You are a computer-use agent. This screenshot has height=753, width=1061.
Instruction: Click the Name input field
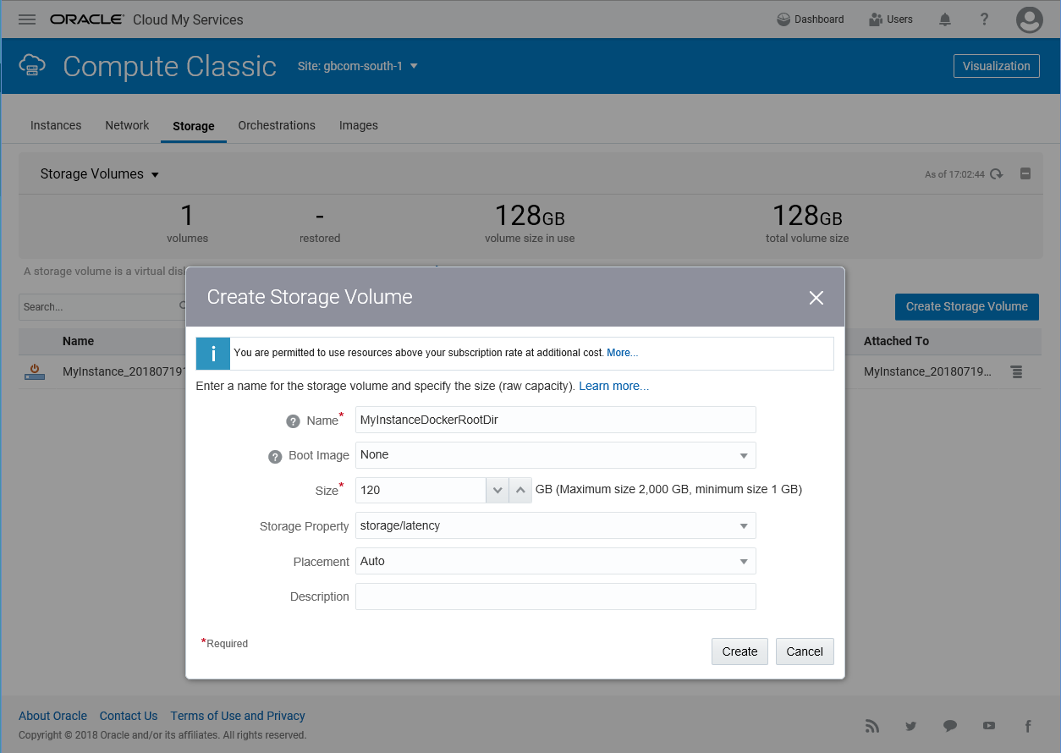pyautogui.click(x=556, y=420)
